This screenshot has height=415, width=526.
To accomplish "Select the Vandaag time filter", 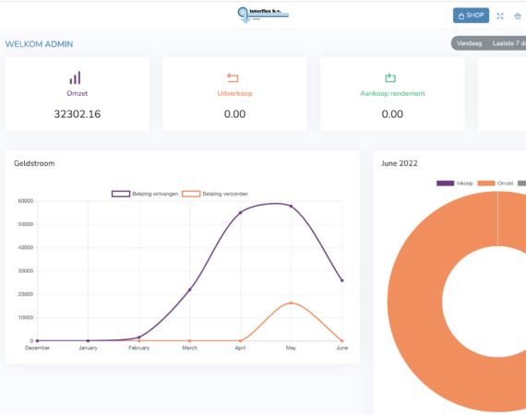I will click(469, 43).
